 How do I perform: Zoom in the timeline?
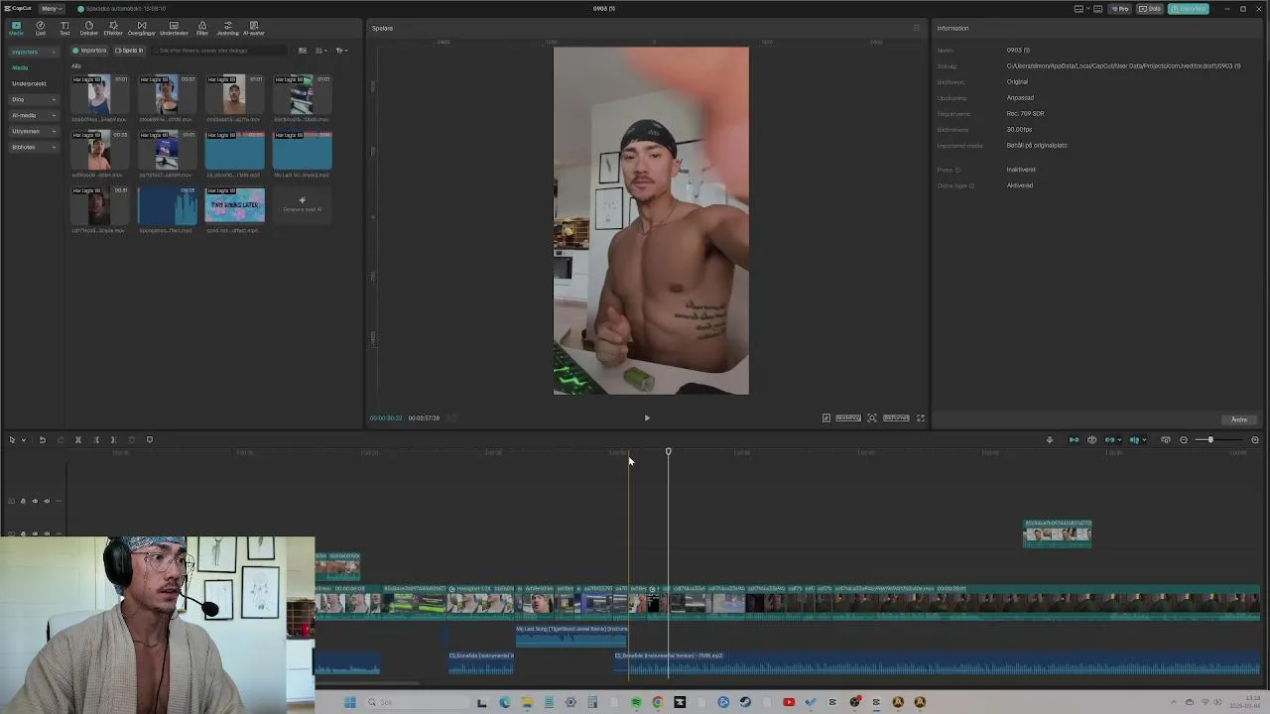(x=1255, y=440)
